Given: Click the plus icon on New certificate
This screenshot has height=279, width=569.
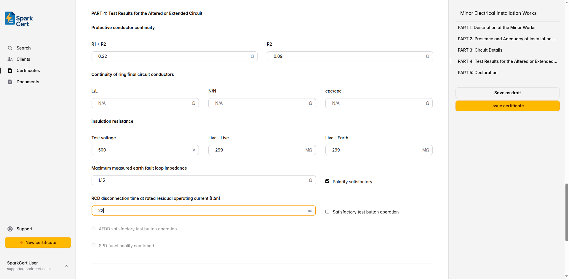Looking at the screenshot, I should click(21, 243).
